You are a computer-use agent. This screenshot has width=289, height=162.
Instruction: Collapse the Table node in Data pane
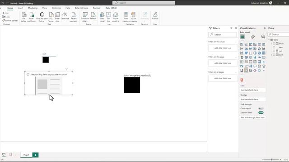[269, 40]
